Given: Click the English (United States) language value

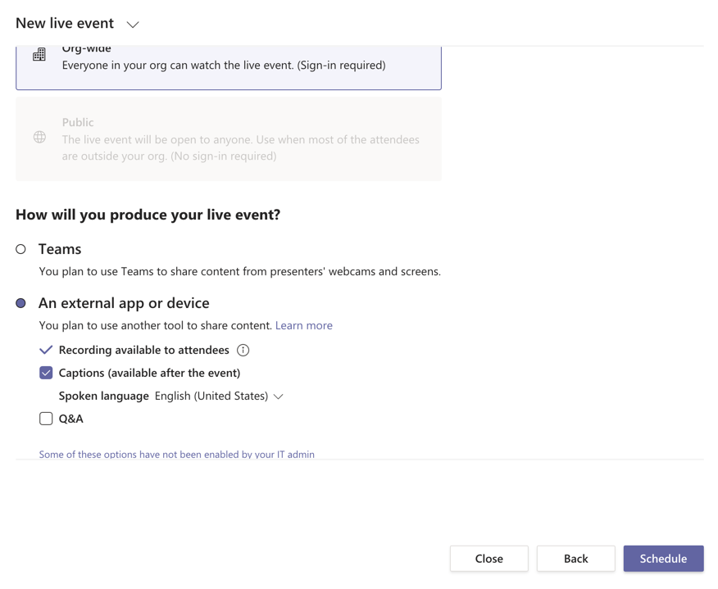Looking at the screenshot, I should [211, 396].
